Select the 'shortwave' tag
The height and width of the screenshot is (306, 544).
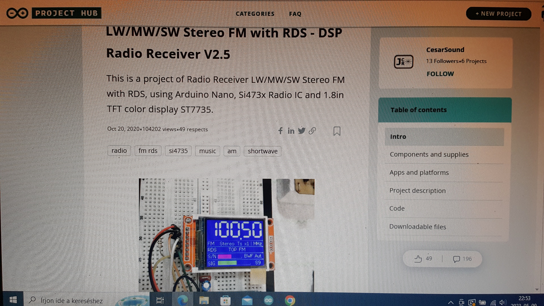(x=263, y=151)
